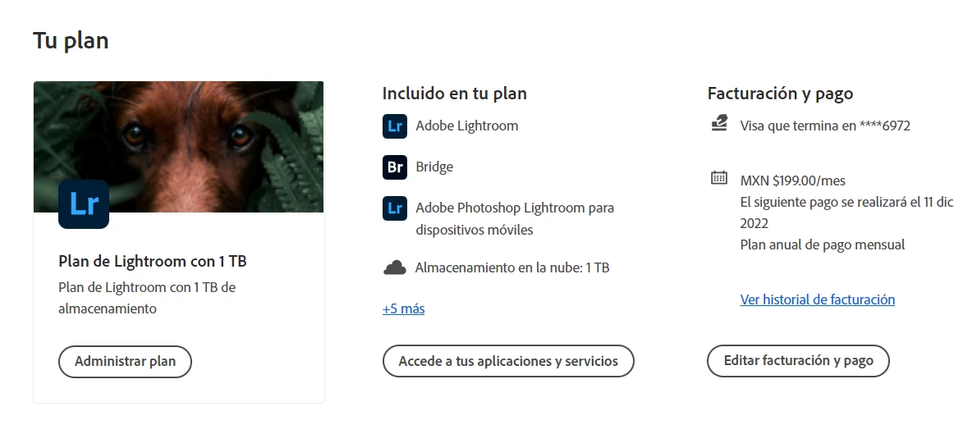Viewport: 977px width, 425px height.
Task: Click the cloud storage icon
Action: 394,268
